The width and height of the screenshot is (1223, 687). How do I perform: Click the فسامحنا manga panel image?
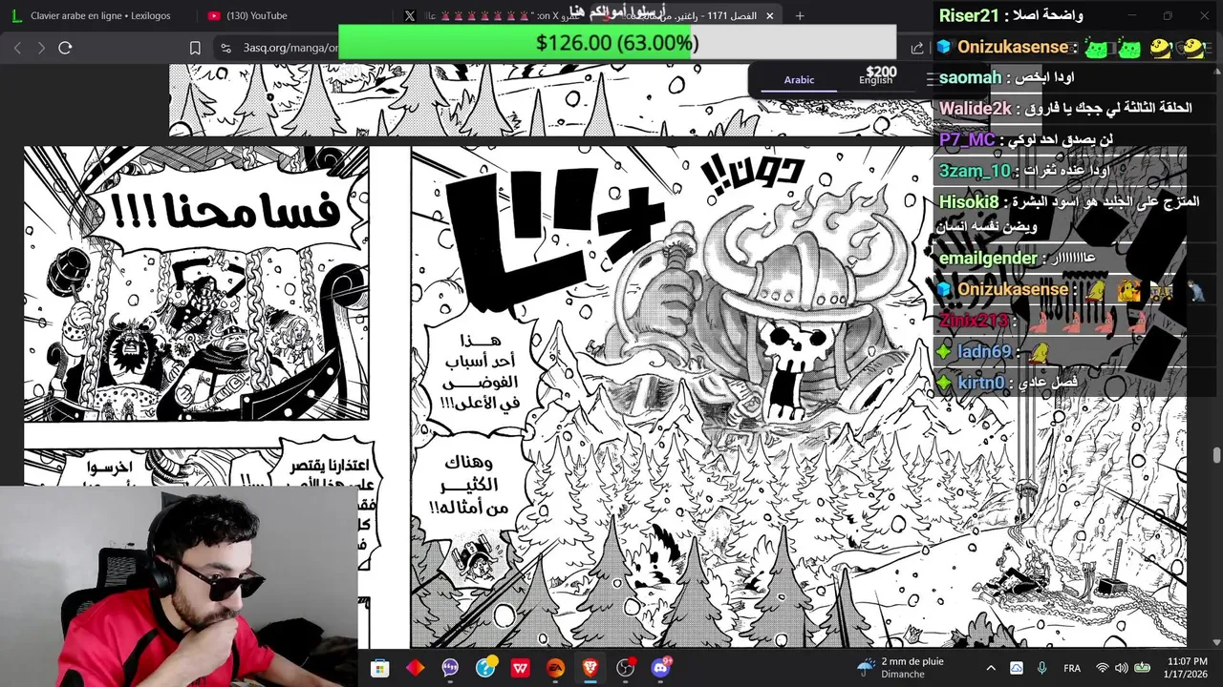click(x=196, y=283)
